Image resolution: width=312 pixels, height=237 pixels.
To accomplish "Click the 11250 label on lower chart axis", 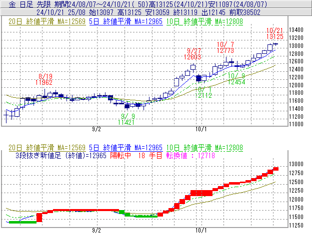I will click(296, 226).
